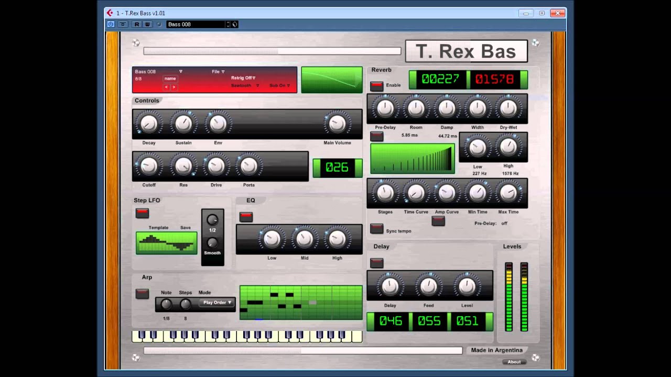Click the Step LFO 1/2 rate knob
The image size is (671, 377).
tap(212, 220)
